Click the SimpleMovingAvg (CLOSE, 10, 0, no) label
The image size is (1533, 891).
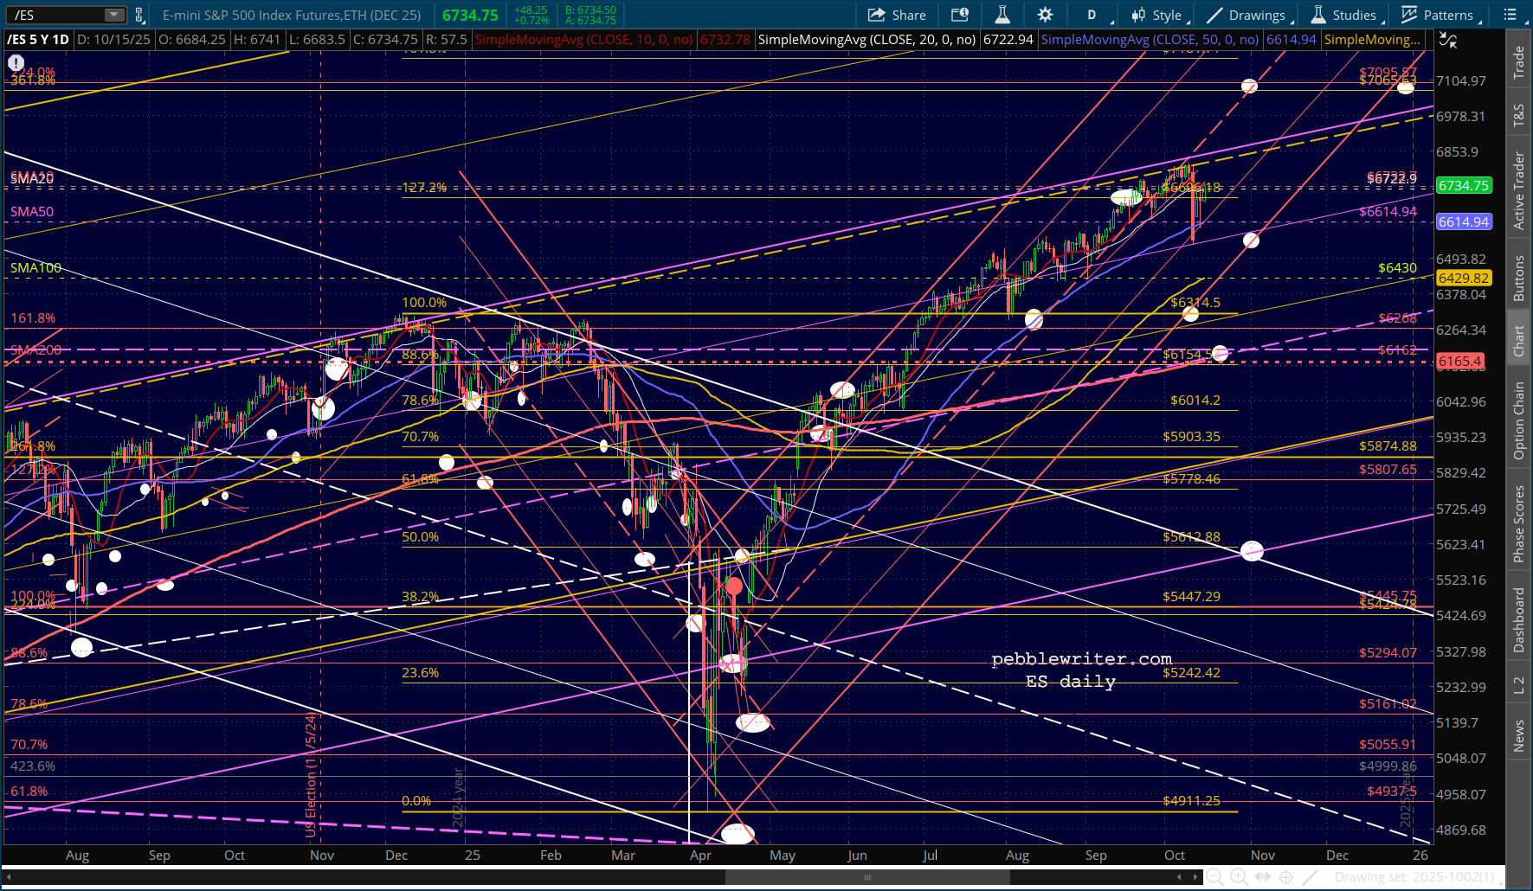pyautogui.click(x=584, y=40)
